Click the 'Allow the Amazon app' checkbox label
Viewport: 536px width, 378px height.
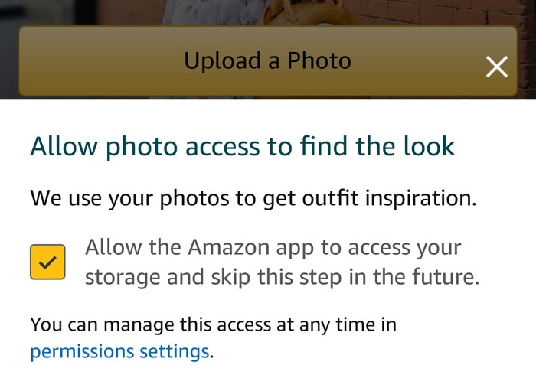click(273, 248)
